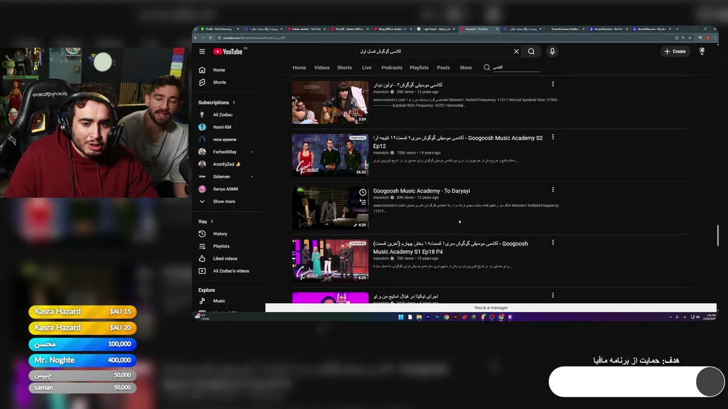
Task: Switch to the channel Shorts tab
Action: click(x=344, y=68)
